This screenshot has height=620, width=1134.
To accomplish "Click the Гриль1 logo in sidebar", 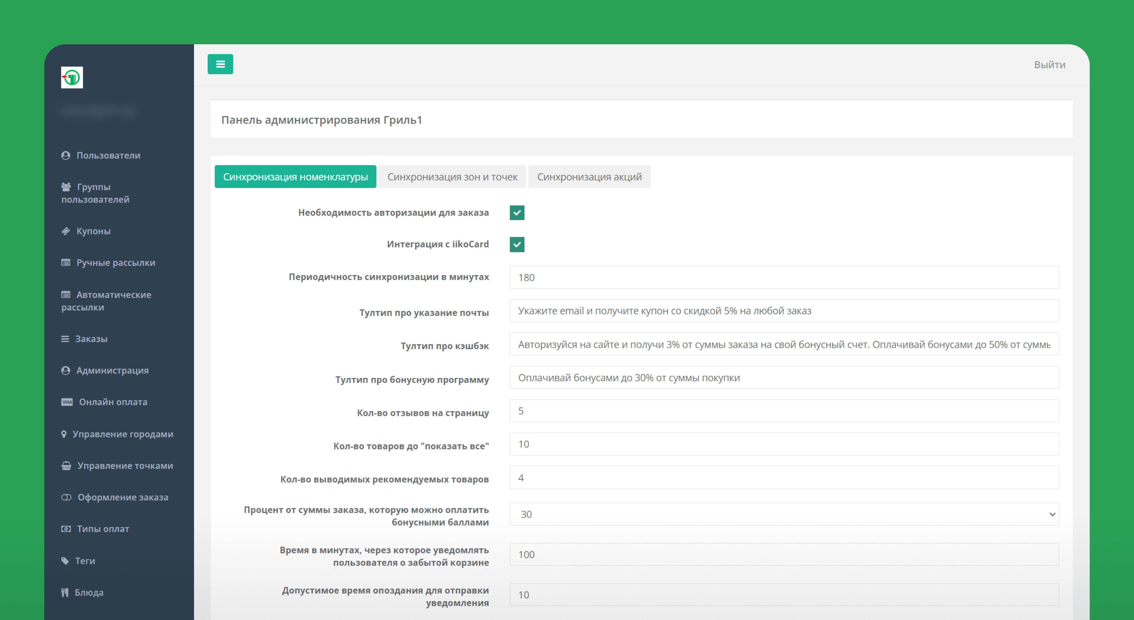I will coord(72,78).
